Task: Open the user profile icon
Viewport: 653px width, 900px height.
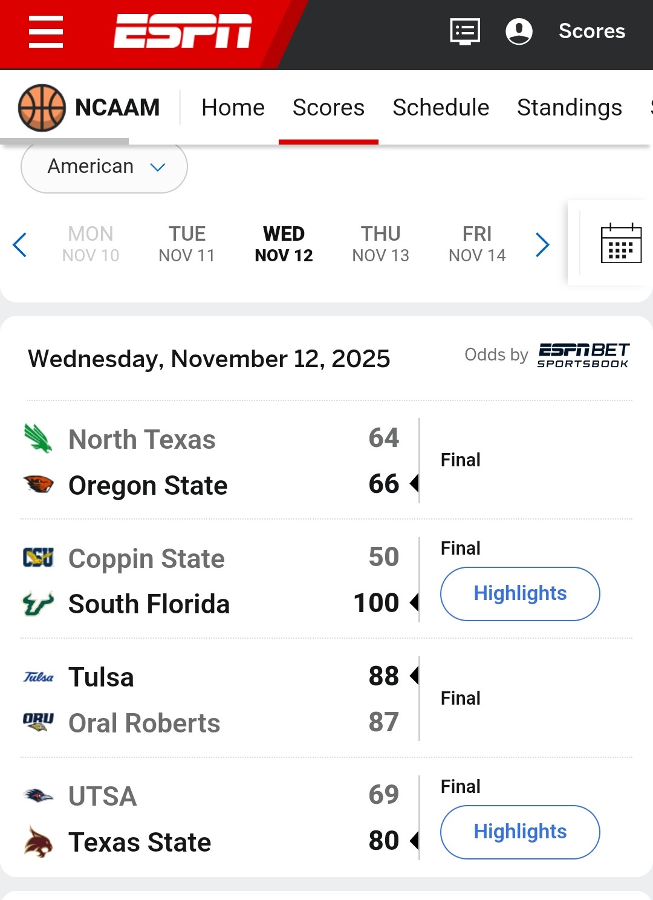Action: (x=519, y=31)
